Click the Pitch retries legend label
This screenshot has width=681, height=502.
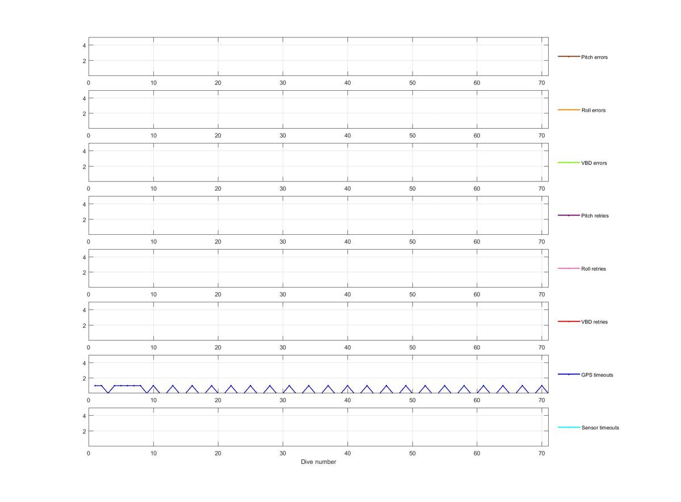tap(595, 216)
